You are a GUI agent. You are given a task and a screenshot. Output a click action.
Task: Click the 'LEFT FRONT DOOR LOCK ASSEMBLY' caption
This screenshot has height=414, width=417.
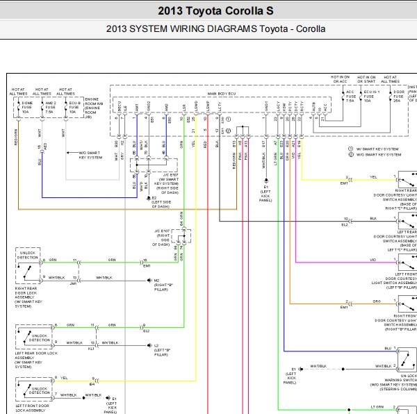click(32, 408)
